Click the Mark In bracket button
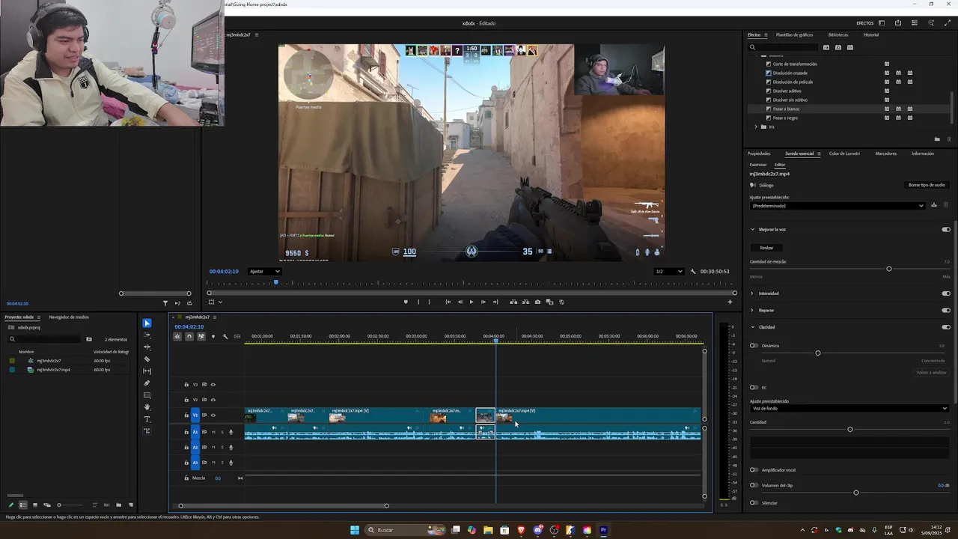This screenshot has width=958, height=539. click(x=418, y=302)
